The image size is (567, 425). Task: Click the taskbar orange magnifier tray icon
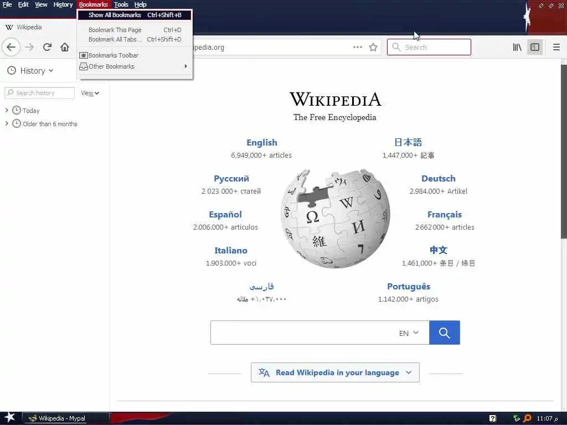(527, 418)
